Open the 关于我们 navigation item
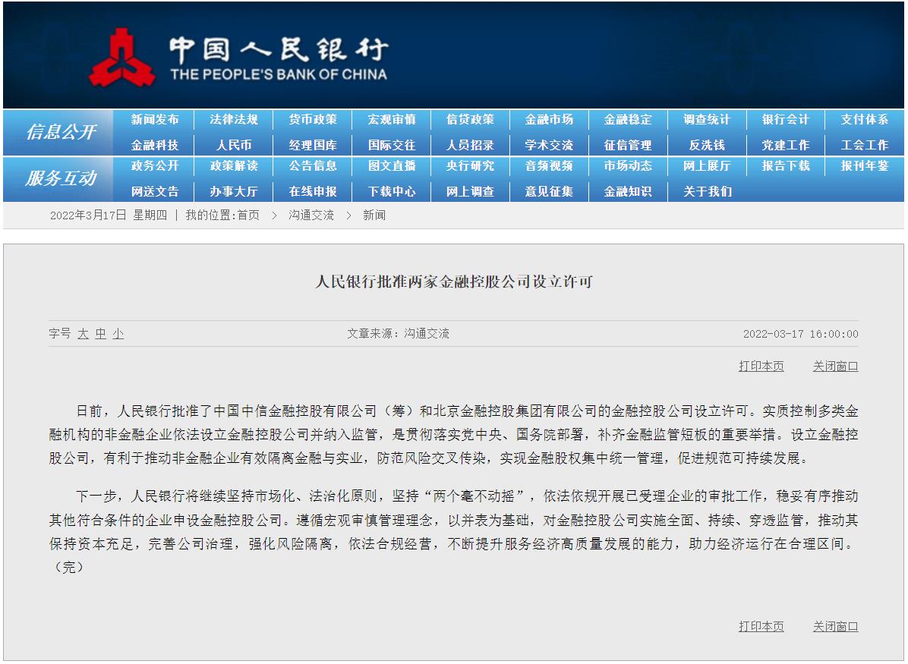This screenshot has height=664, width=908. click(x=707, y=192)
